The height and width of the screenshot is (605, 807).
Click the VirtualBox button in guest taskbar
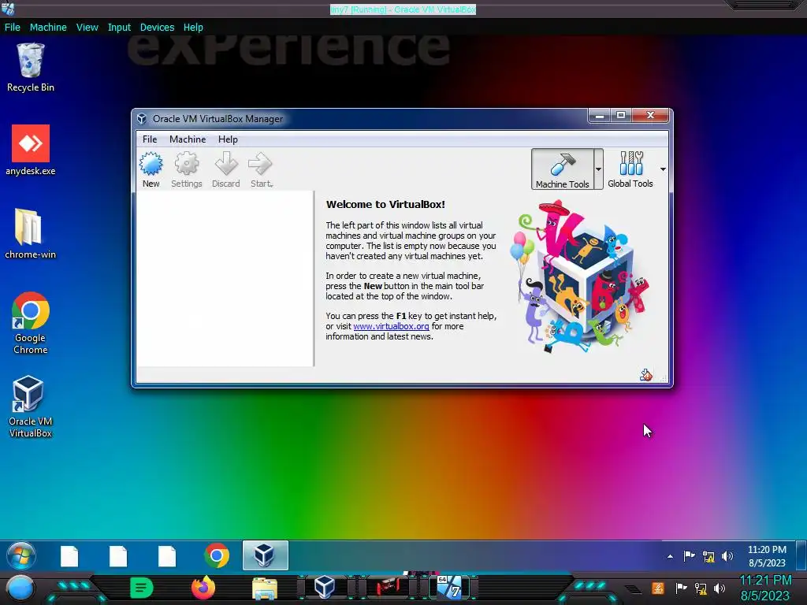pos(265,555)
